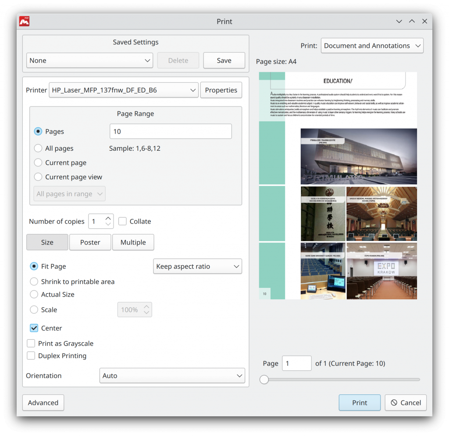Select Shrink to printable area
The image size is (449, 436).
[34, 281]
